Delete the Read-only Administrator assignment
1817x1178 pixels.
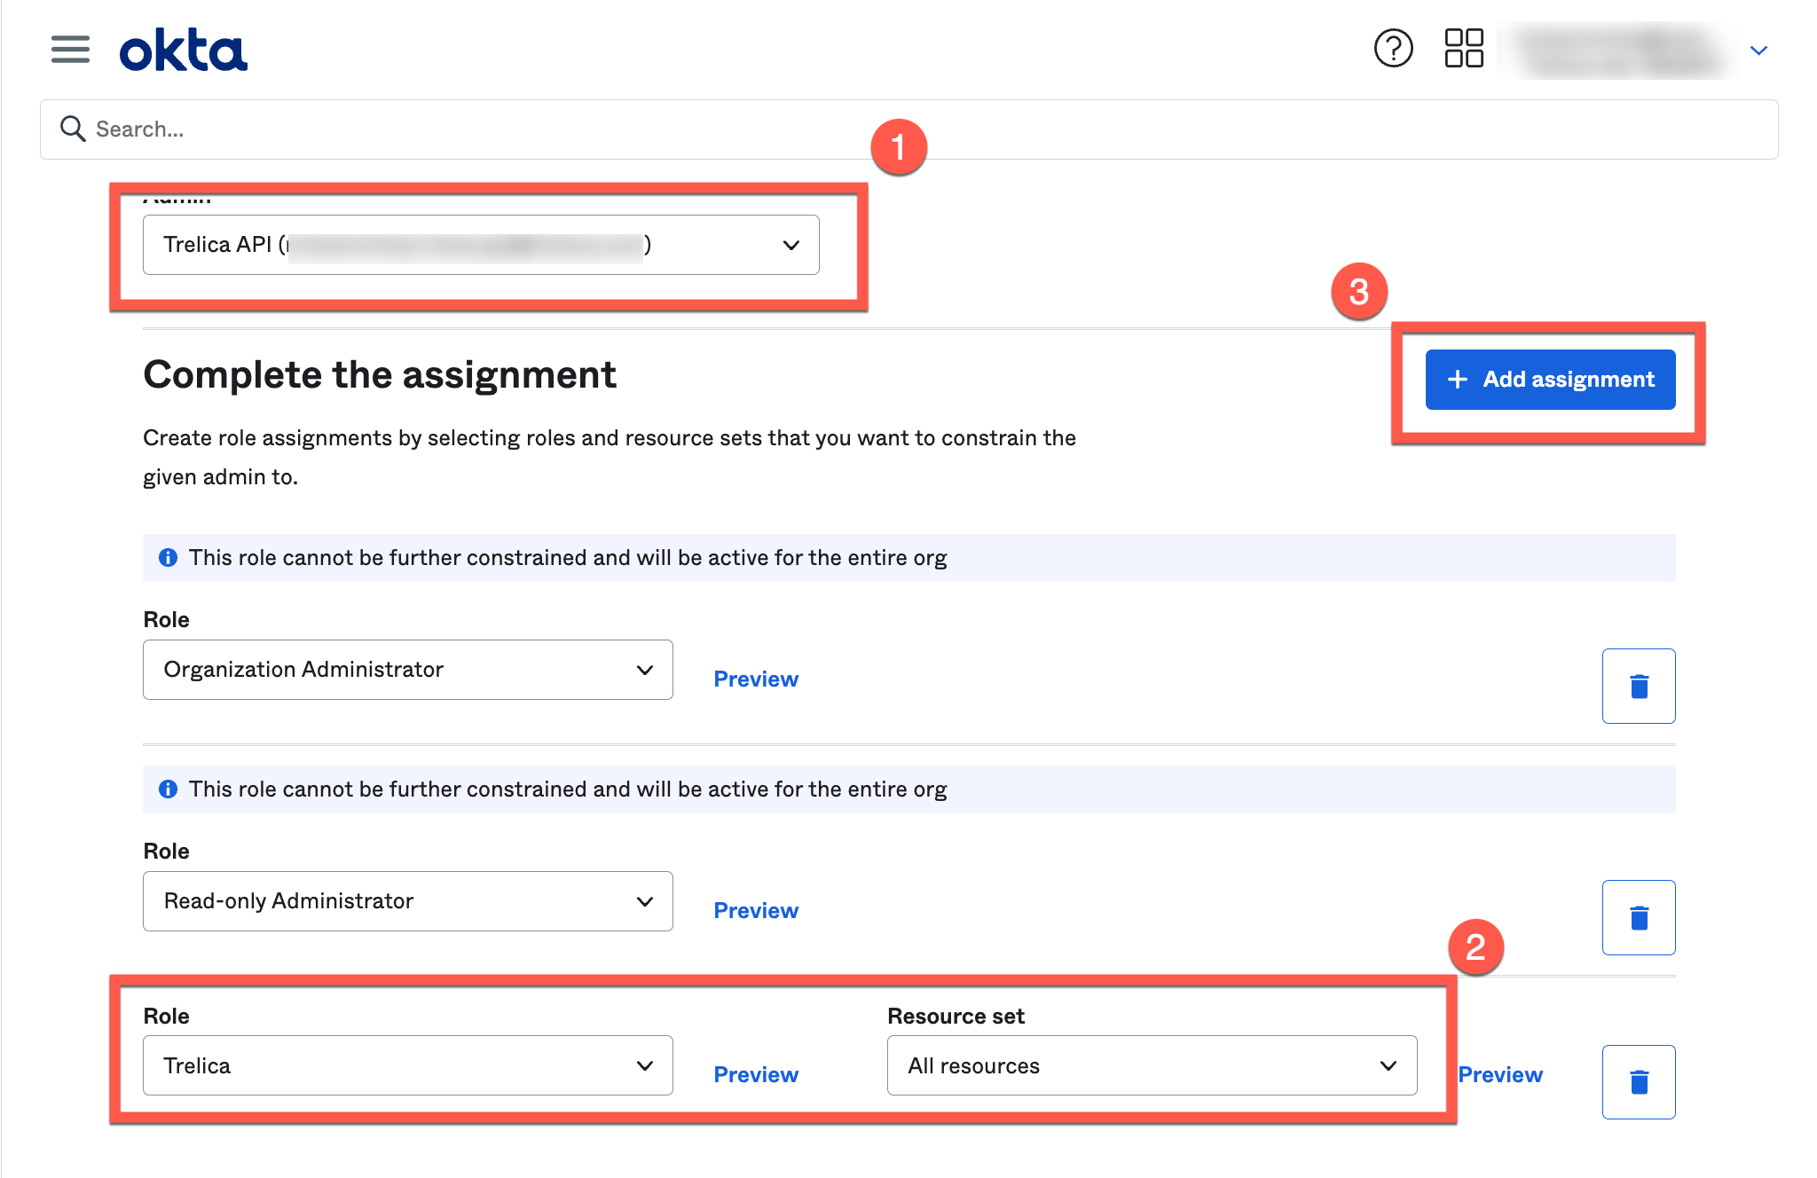(x=1639, y=917)
